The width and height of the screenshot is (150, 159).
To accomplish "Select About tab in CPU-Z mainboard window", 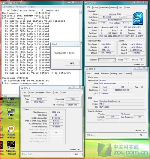I will [128, 74].
